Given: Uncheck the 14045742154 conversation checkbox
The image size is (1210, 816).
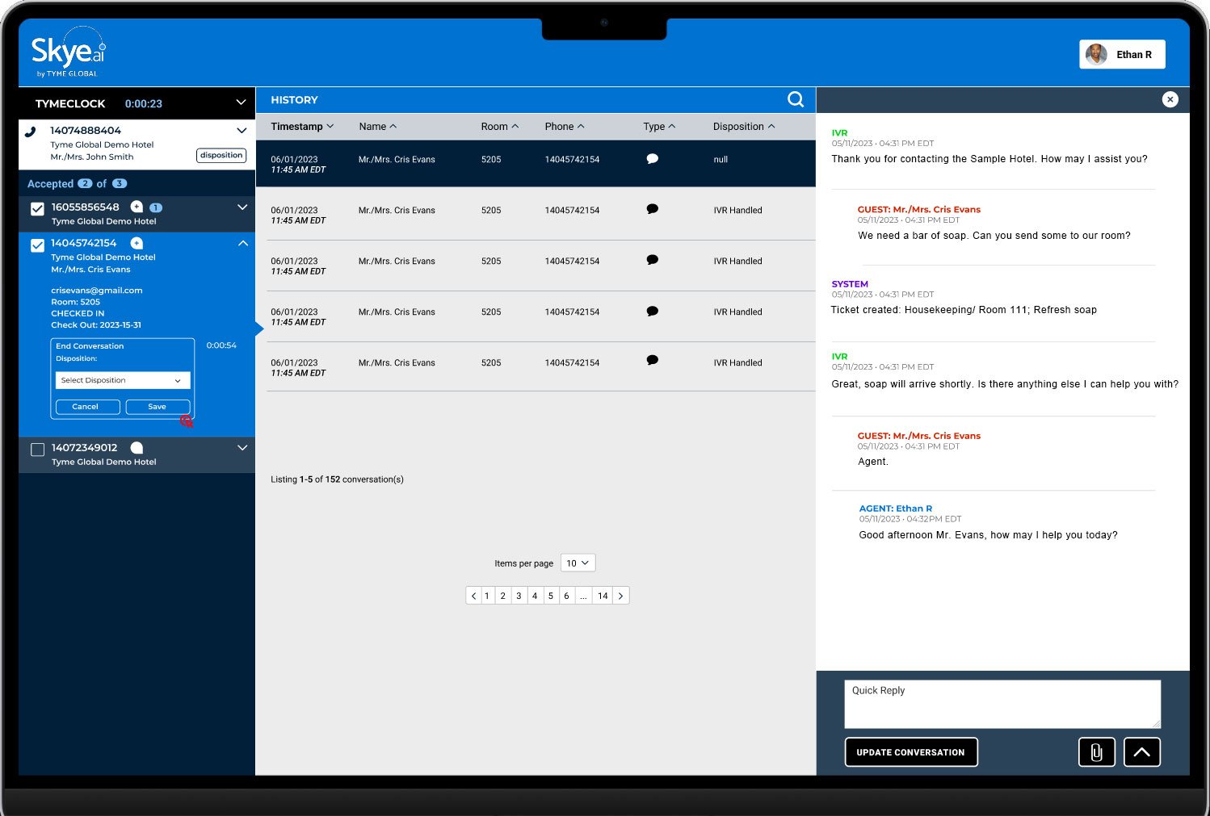Looking at the screenshot, I should [x=37, y=245].
